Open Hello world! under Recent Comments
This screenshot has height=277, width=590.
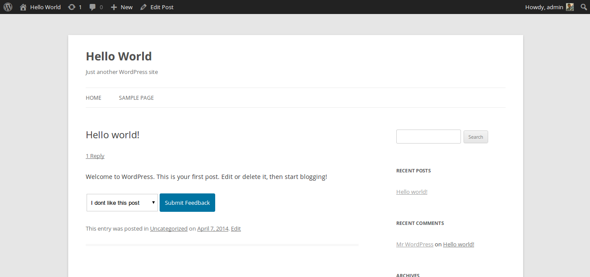coord(458,244)
